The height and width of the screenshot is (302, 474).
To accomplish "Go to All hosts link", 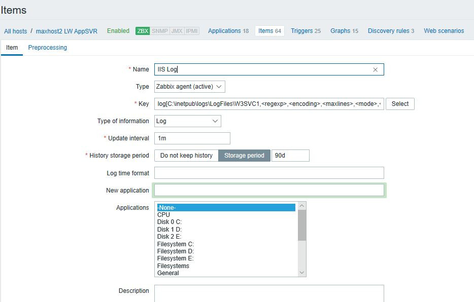I will click(16, 31).
